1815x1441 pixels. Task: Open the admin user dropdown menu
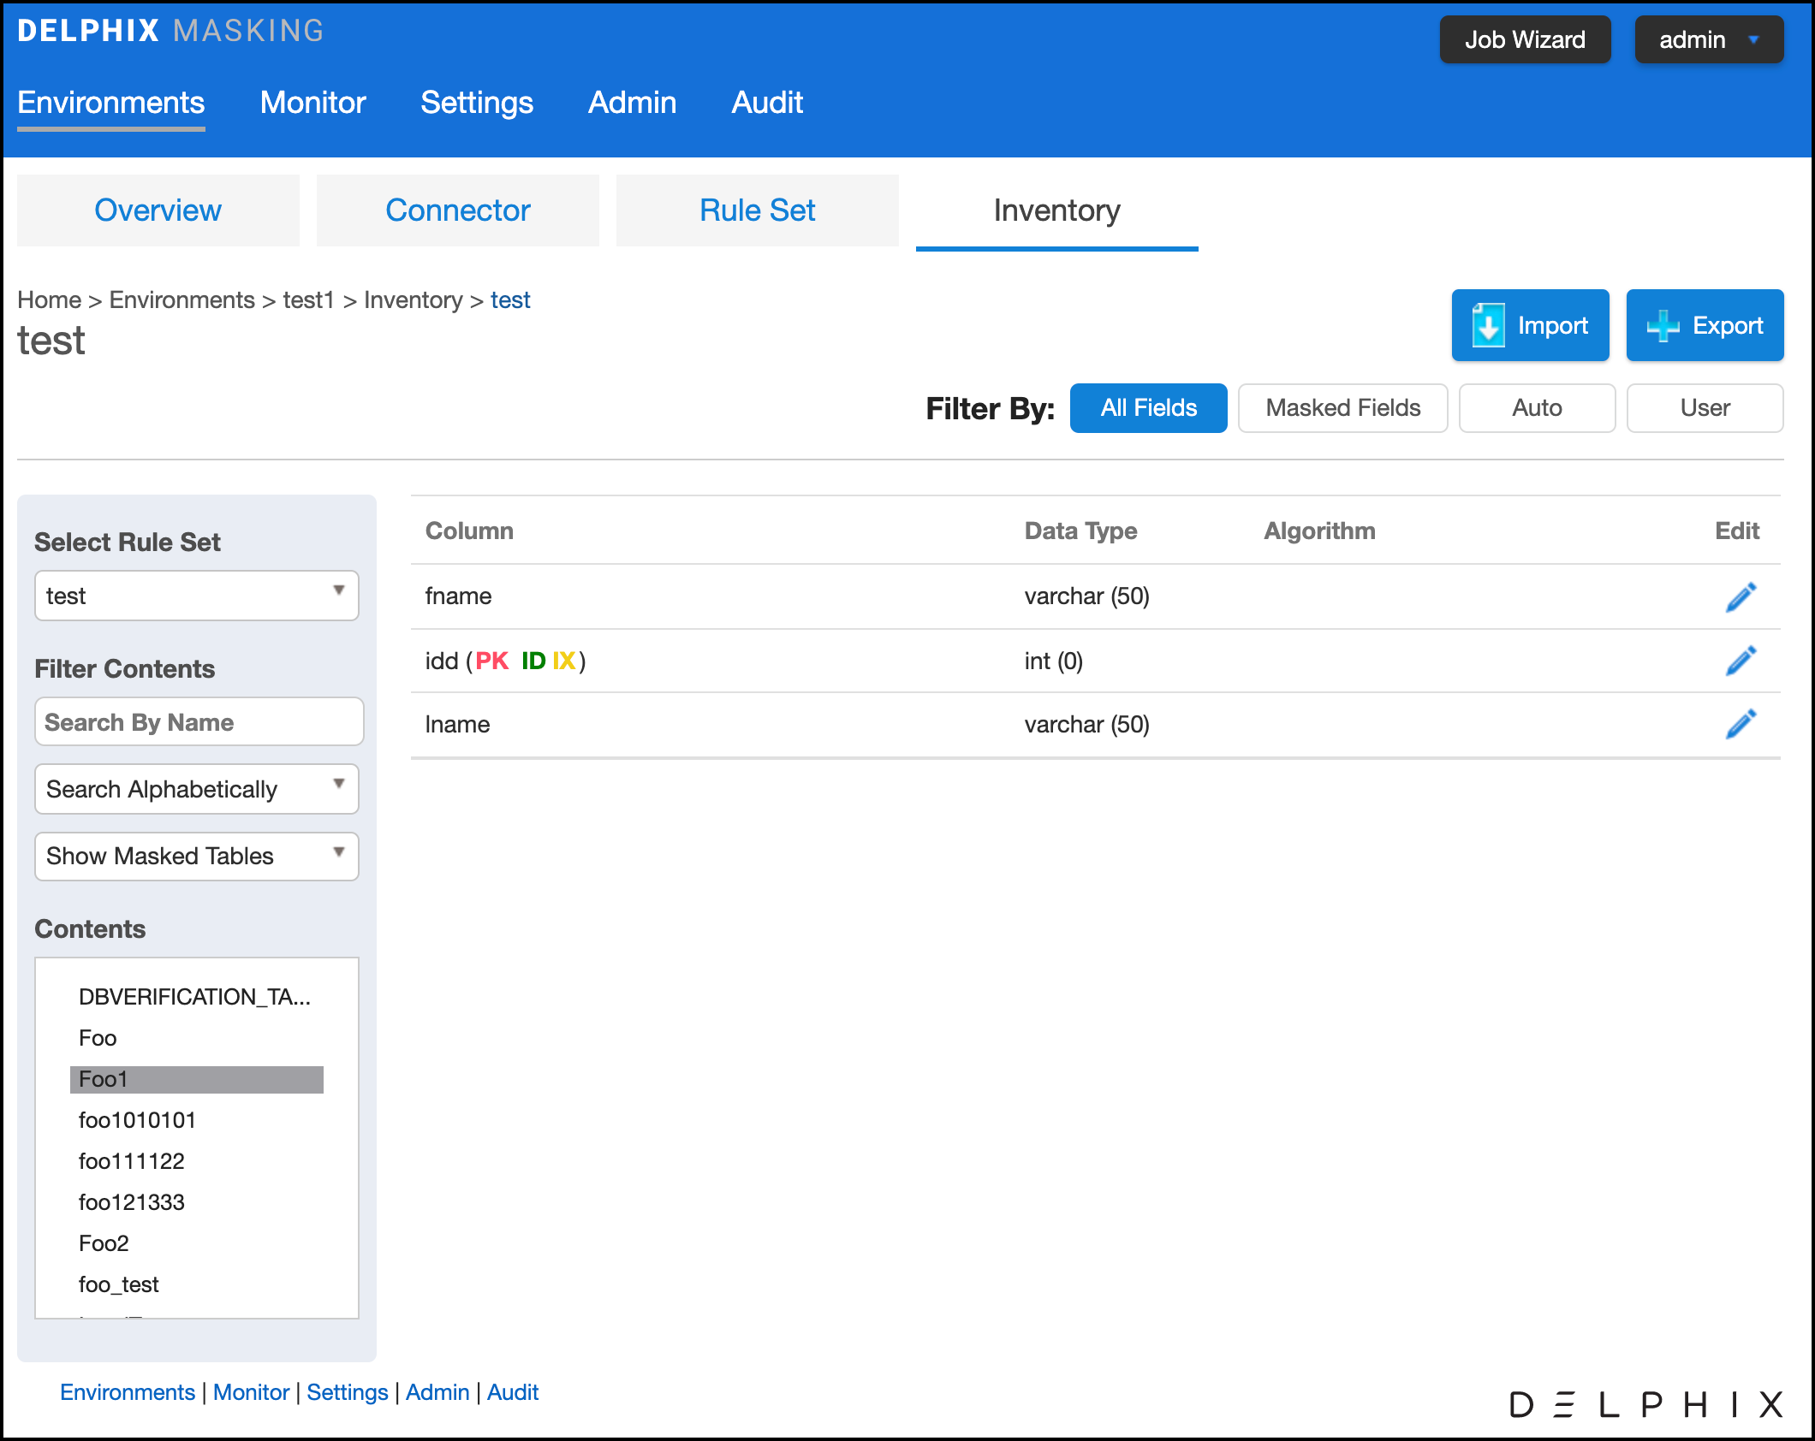tap(1708, 39)
